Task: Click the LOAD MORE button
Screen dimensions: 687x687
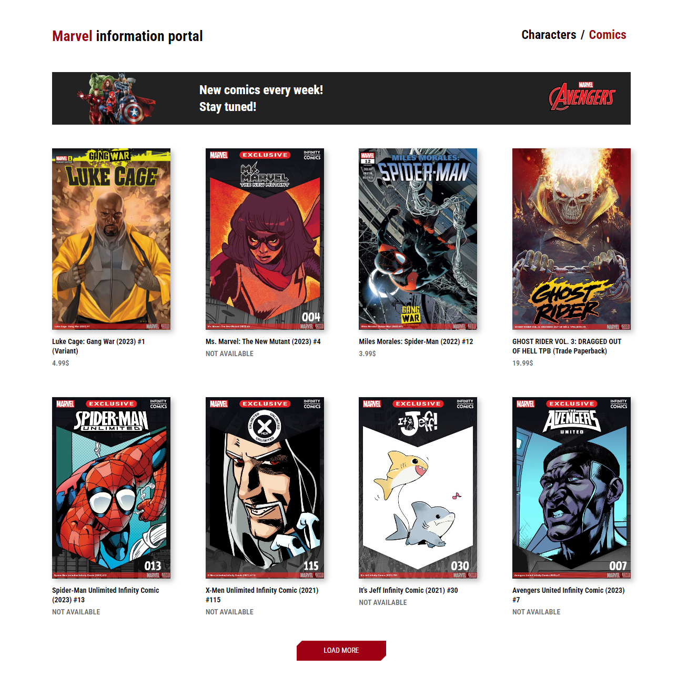Action: (x=341, y=651)
